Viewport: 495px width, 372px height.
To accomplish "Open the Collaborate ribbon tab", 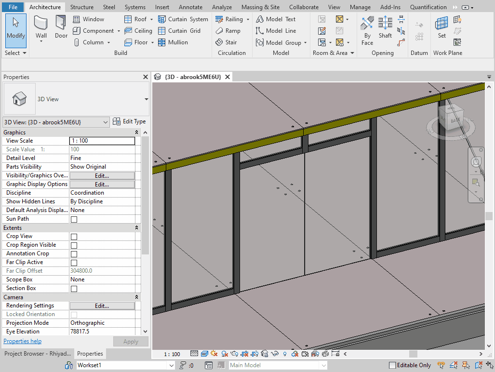I will (x=304, y=7).
